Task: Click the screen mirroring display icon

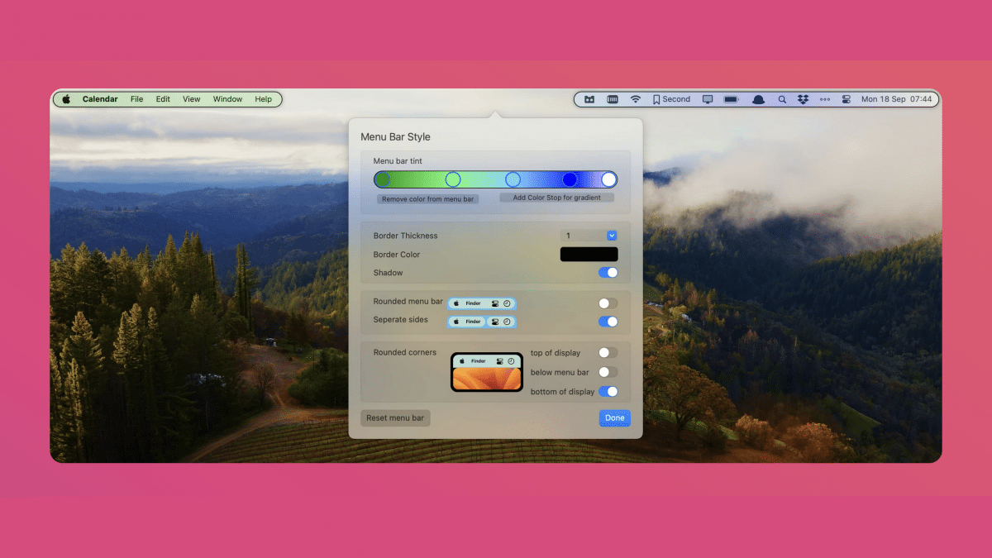Action: (708, 99)
